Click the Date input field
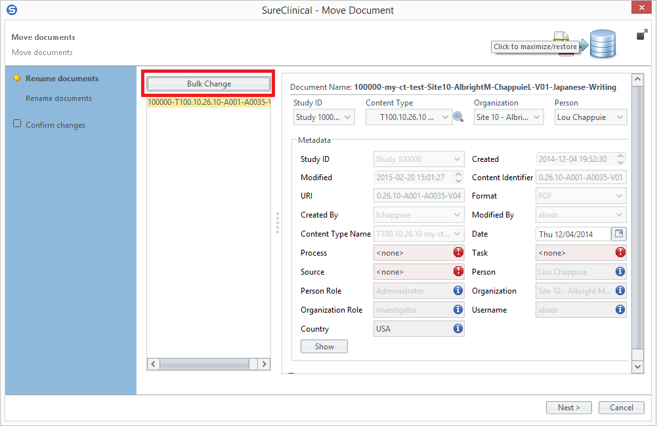 tap(573, 234)
